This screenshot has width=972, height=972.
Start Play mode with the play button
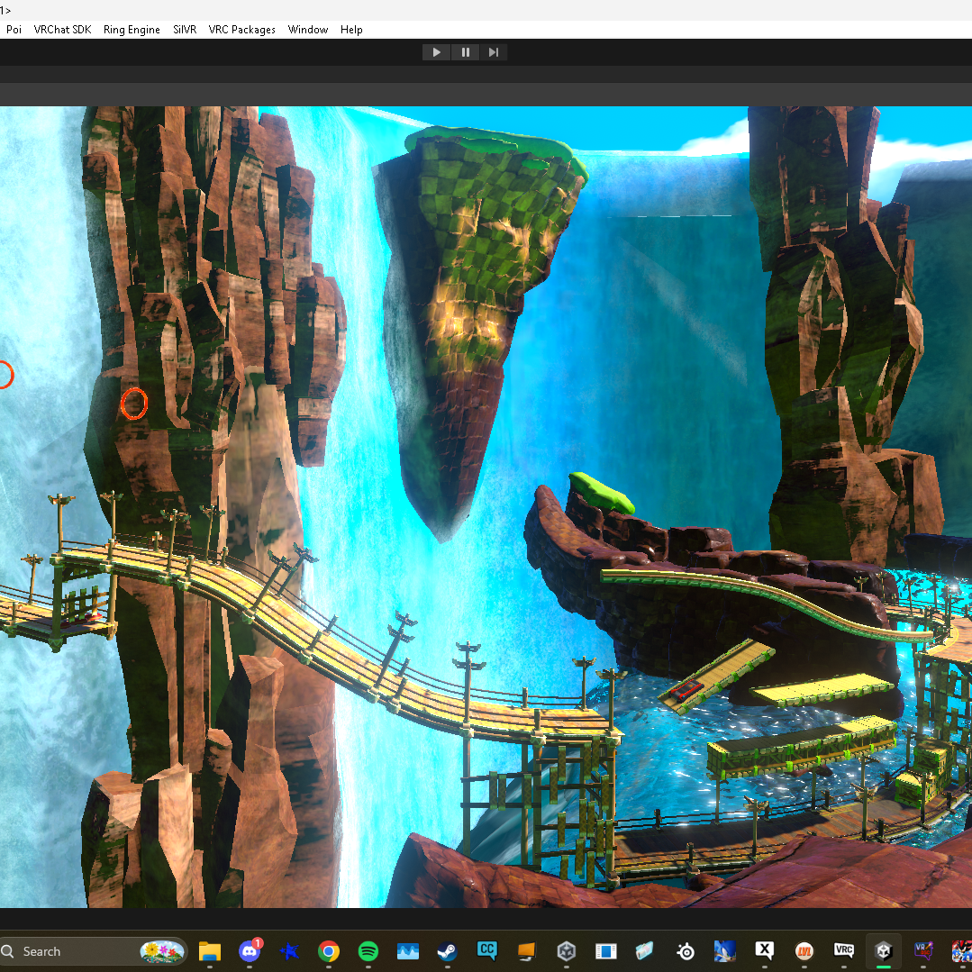point(436,52)
